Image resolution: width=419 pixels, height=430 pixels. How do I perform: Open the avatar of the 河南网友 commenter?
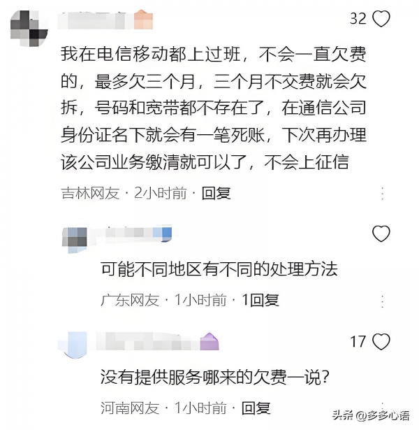coord(73,345)
